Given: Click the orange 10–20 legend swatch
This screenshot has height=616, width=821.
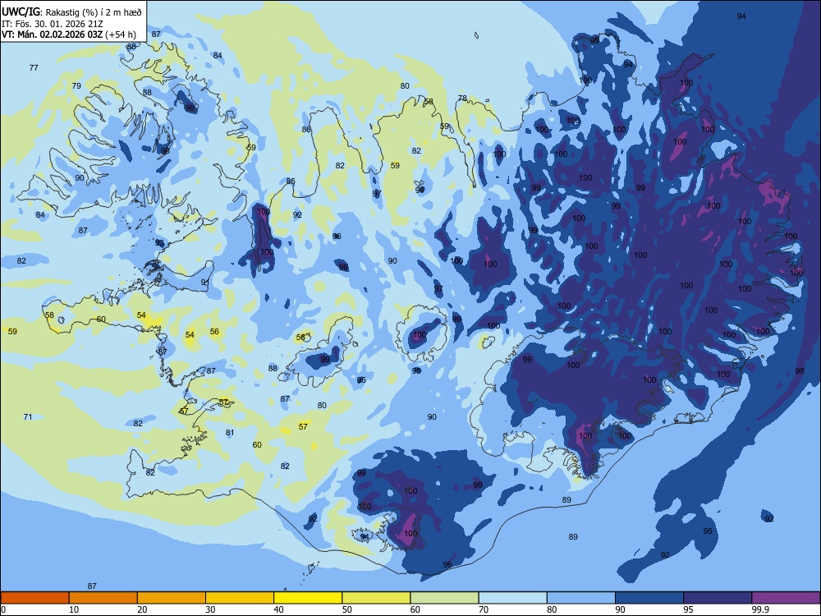Looking at the screenshot, I should [x=103, y=598].
